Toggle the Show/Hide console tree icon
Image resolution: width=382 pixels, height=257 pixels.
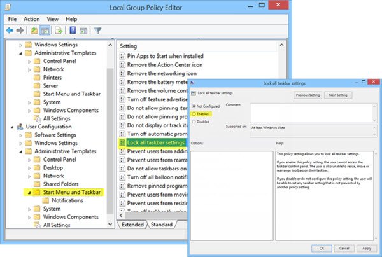coord(45,31)
